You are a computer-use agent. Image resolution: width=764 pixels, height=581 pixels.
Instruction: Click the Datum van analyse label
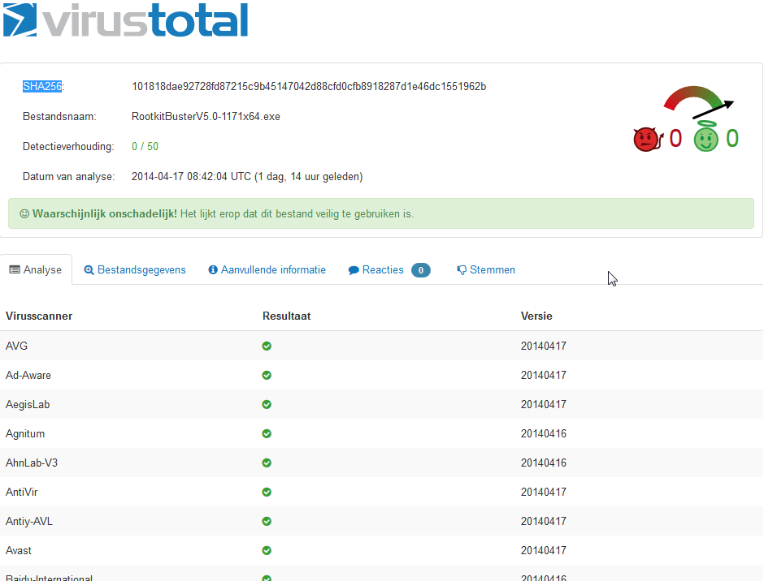(x=69, y=177)
